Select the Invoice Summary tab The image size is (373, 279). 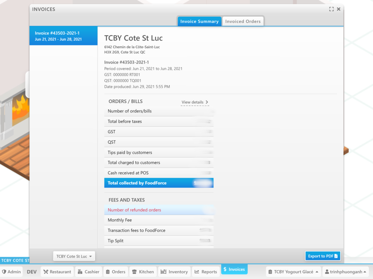[199, 21]
